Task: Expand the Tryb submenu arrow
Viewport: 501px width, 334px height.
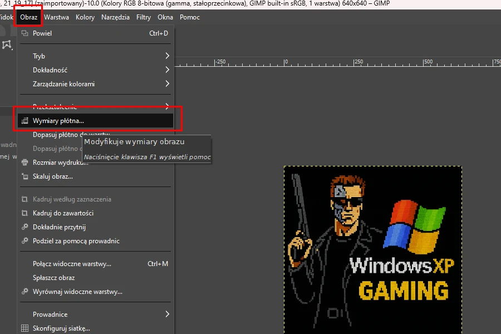Action: point(167,56)
